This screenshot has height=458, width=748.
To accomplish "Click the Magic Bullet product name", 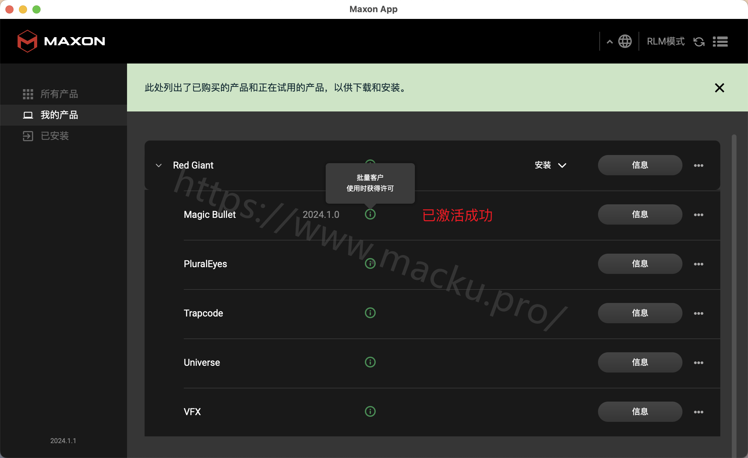I will [209, 214].
